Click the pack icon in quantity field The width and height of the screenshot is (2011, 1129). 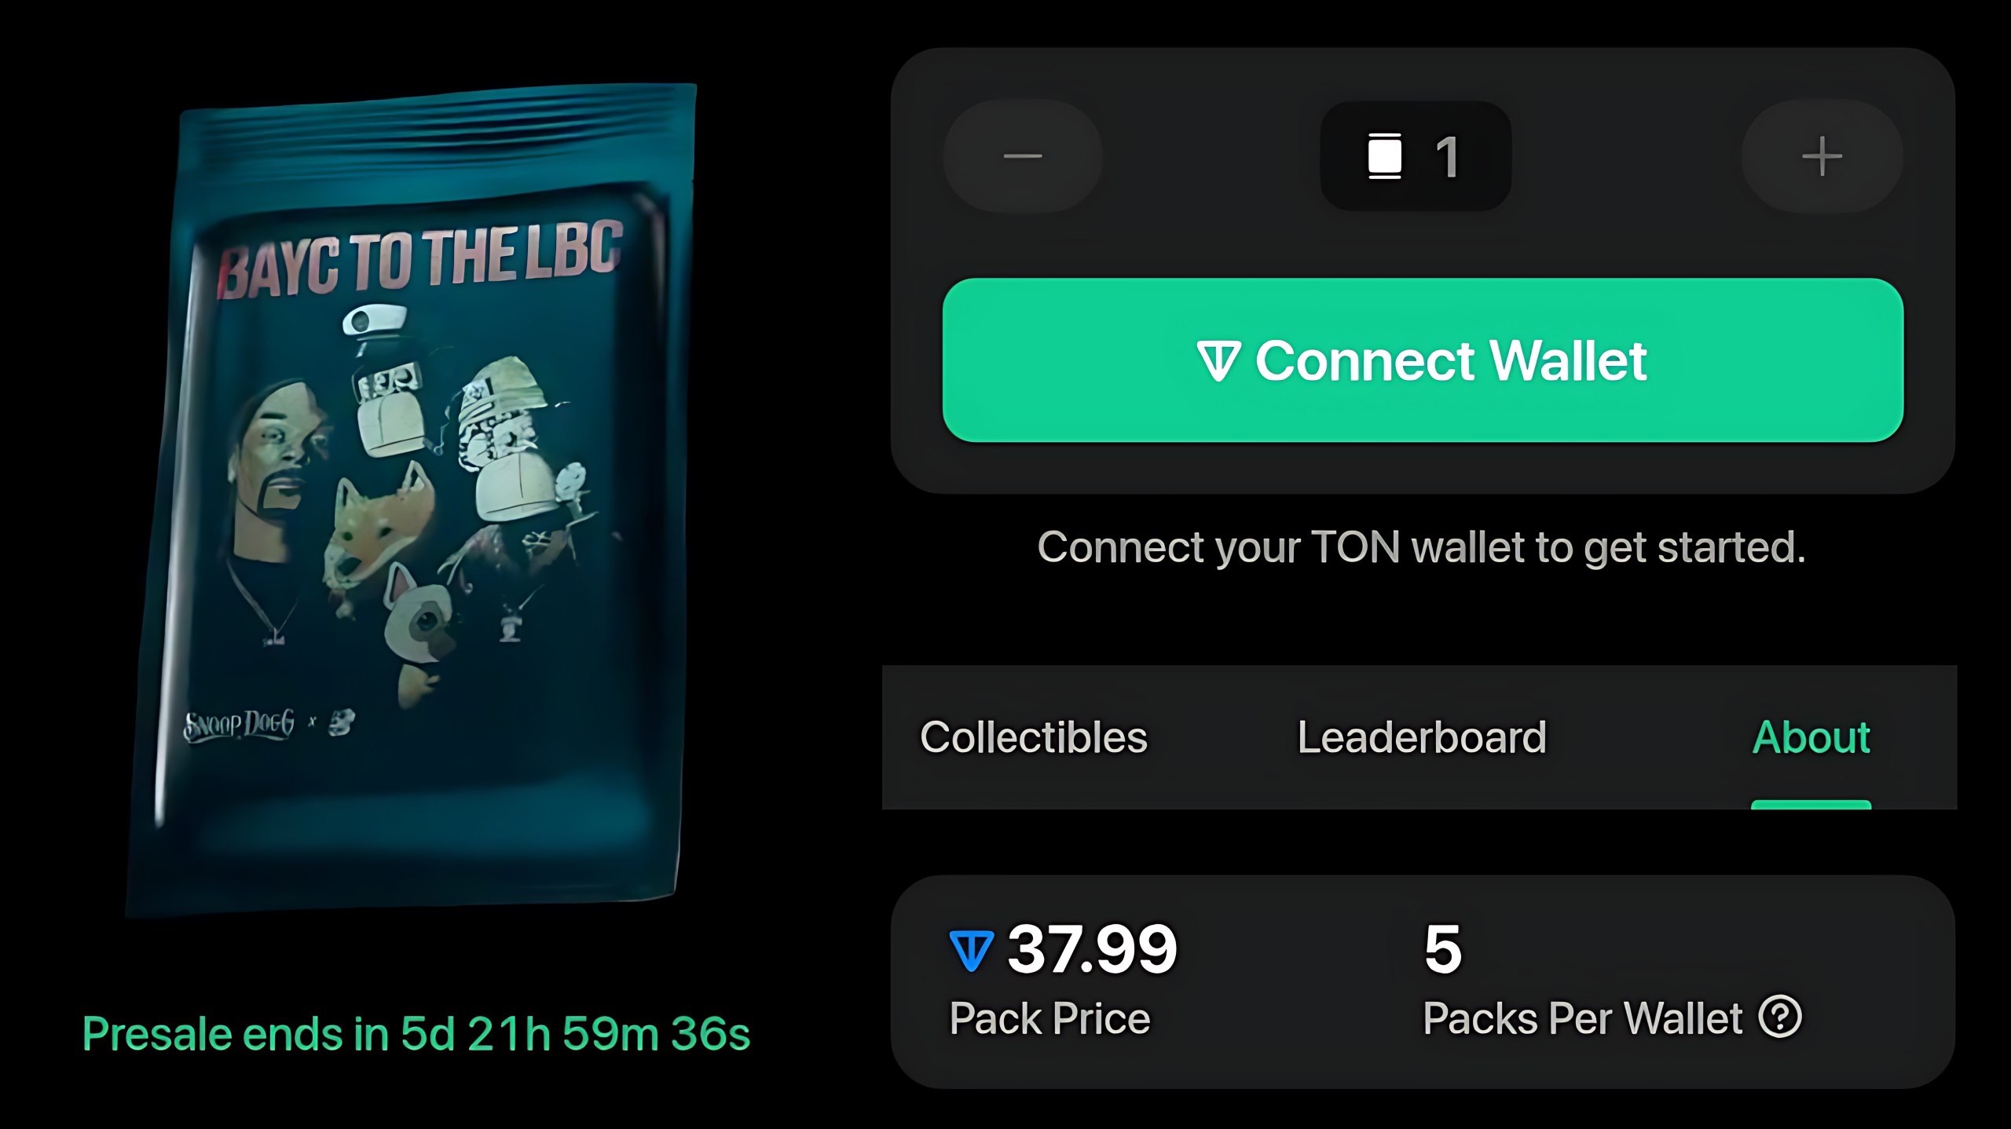pos(1385,156)
